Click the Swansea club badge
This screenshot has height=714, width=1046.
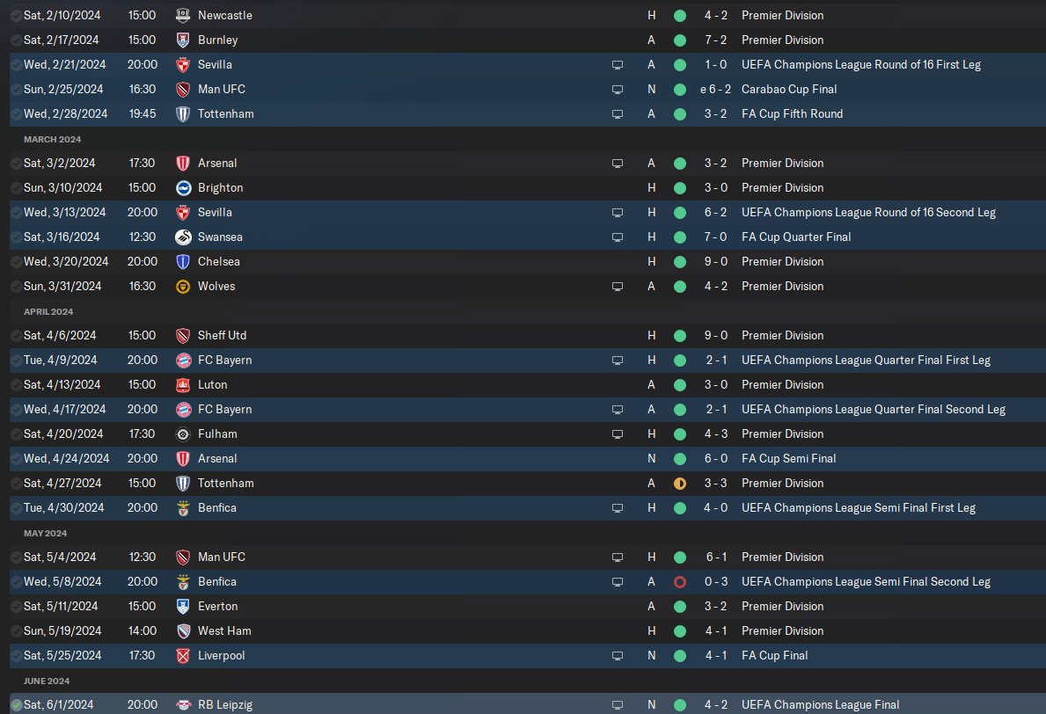click(x=183, y=237)
